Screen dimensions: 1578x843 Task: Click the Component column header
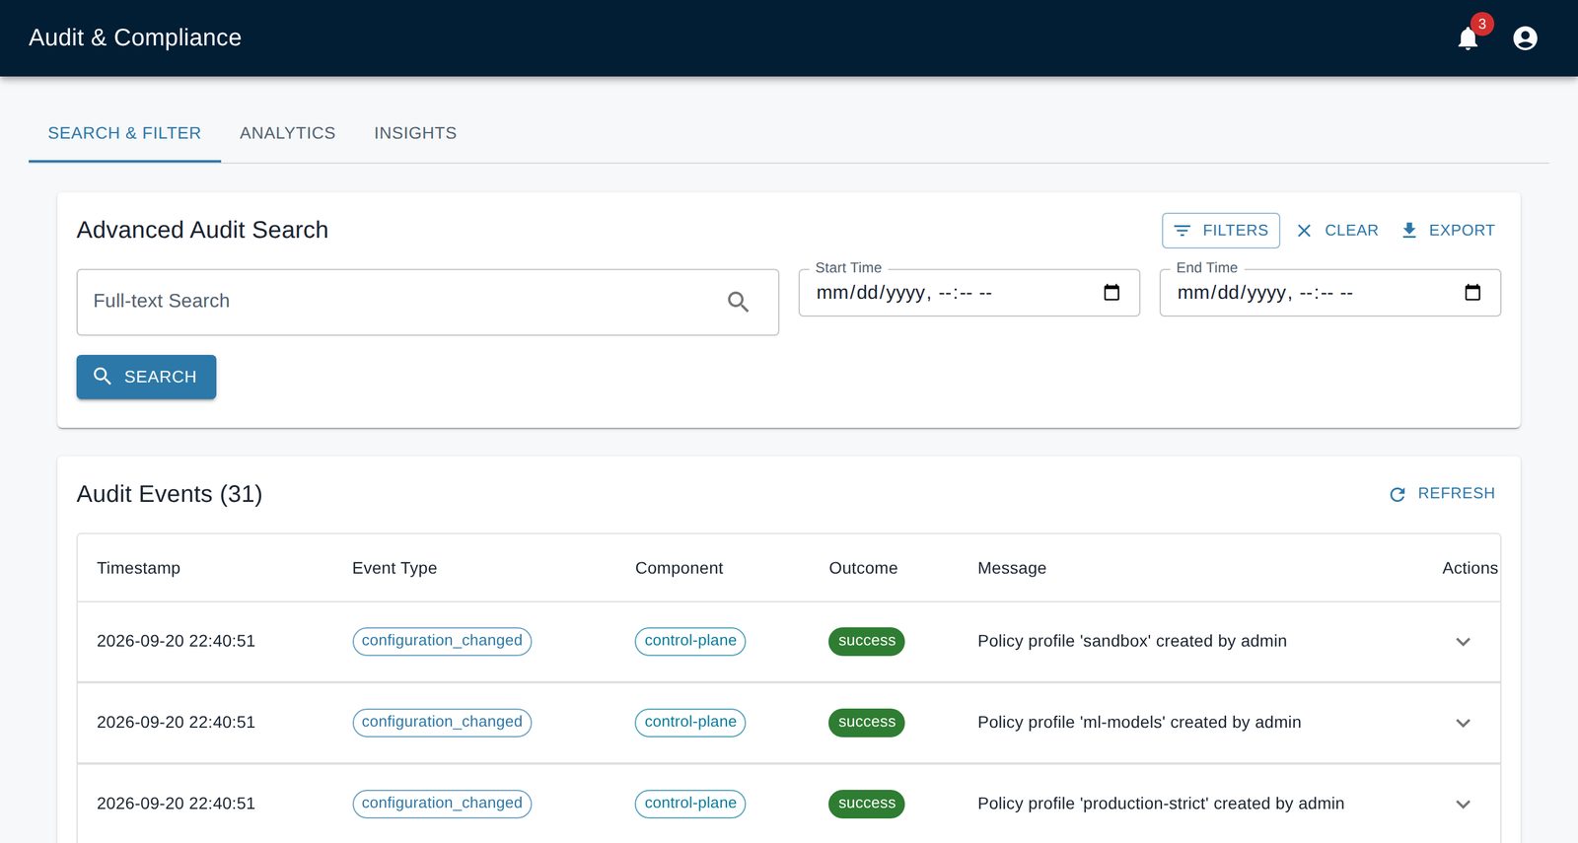(679, 568)
